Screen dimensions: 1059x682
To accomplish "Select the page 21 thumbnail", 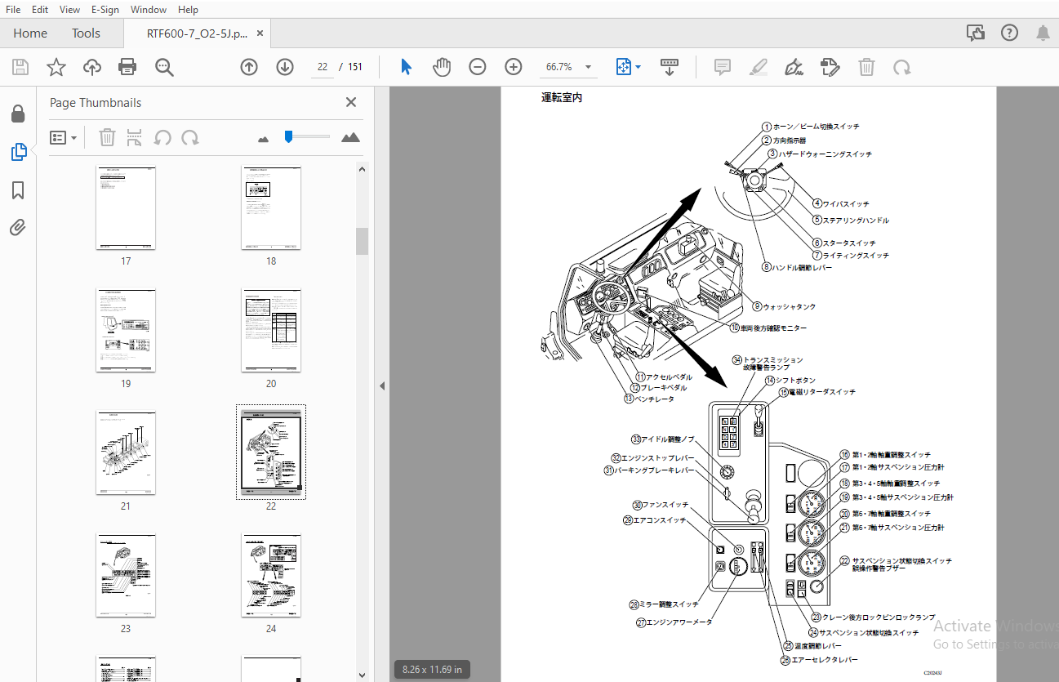I will (x=126, y=453).
